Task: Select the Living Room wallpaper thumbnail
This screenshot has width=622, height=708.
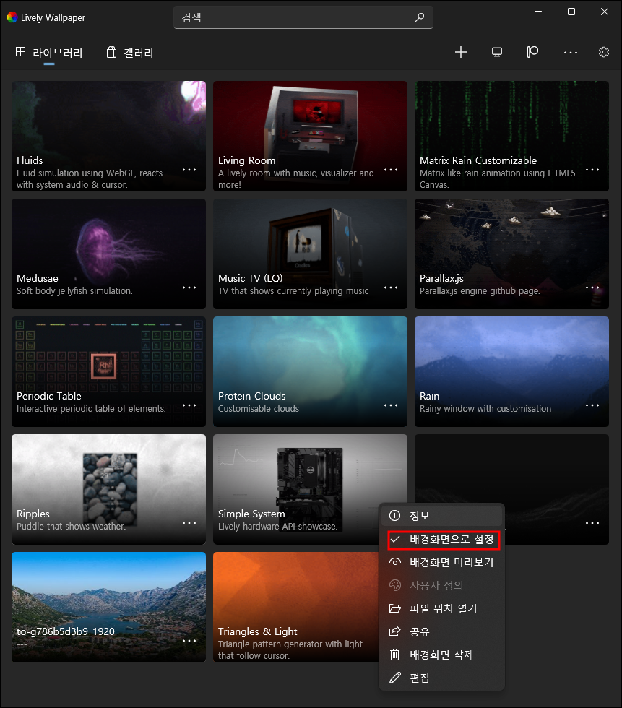Action: coord(310,136)
